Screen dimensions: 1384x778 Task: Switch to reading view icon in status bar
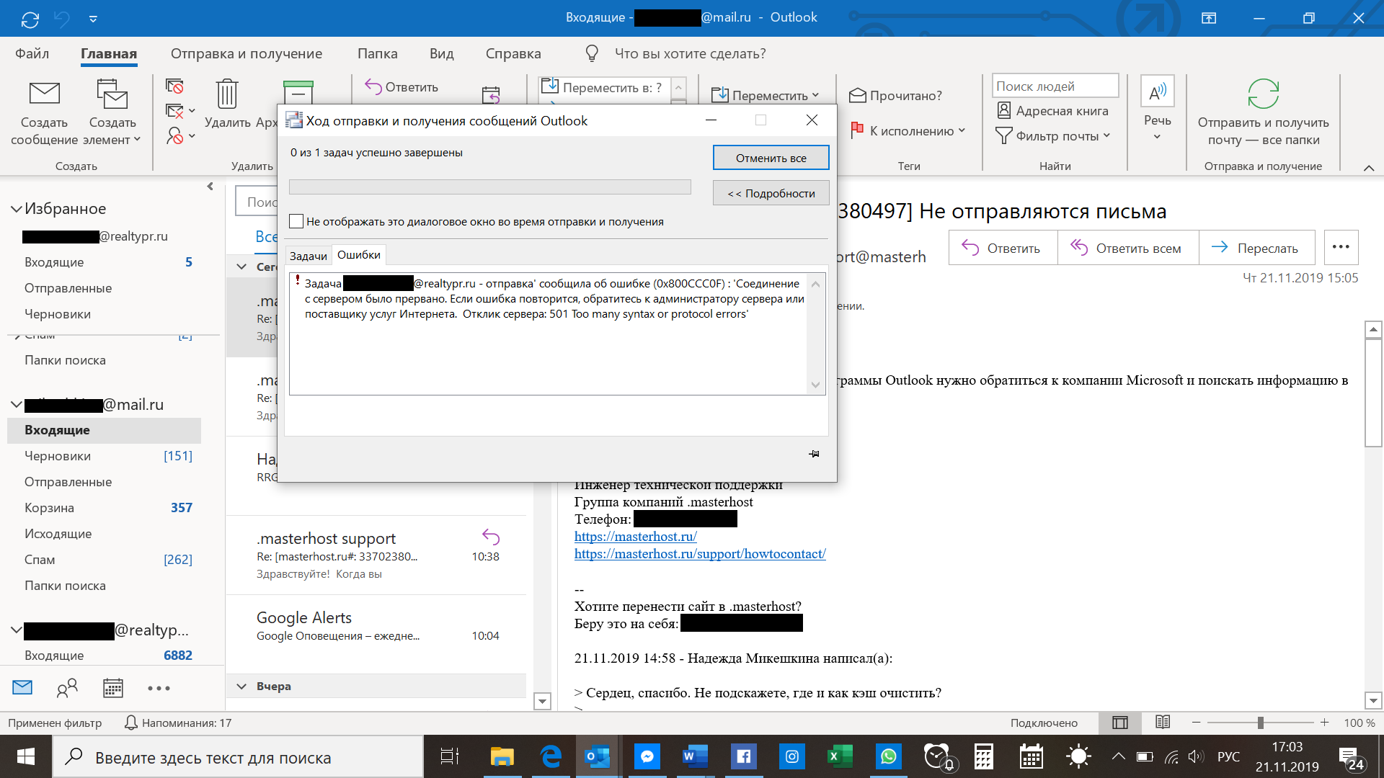[1162, 723]
